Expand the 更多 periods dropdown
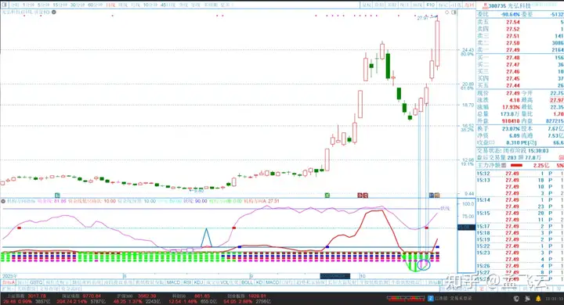564x305 pixels. 226,5
